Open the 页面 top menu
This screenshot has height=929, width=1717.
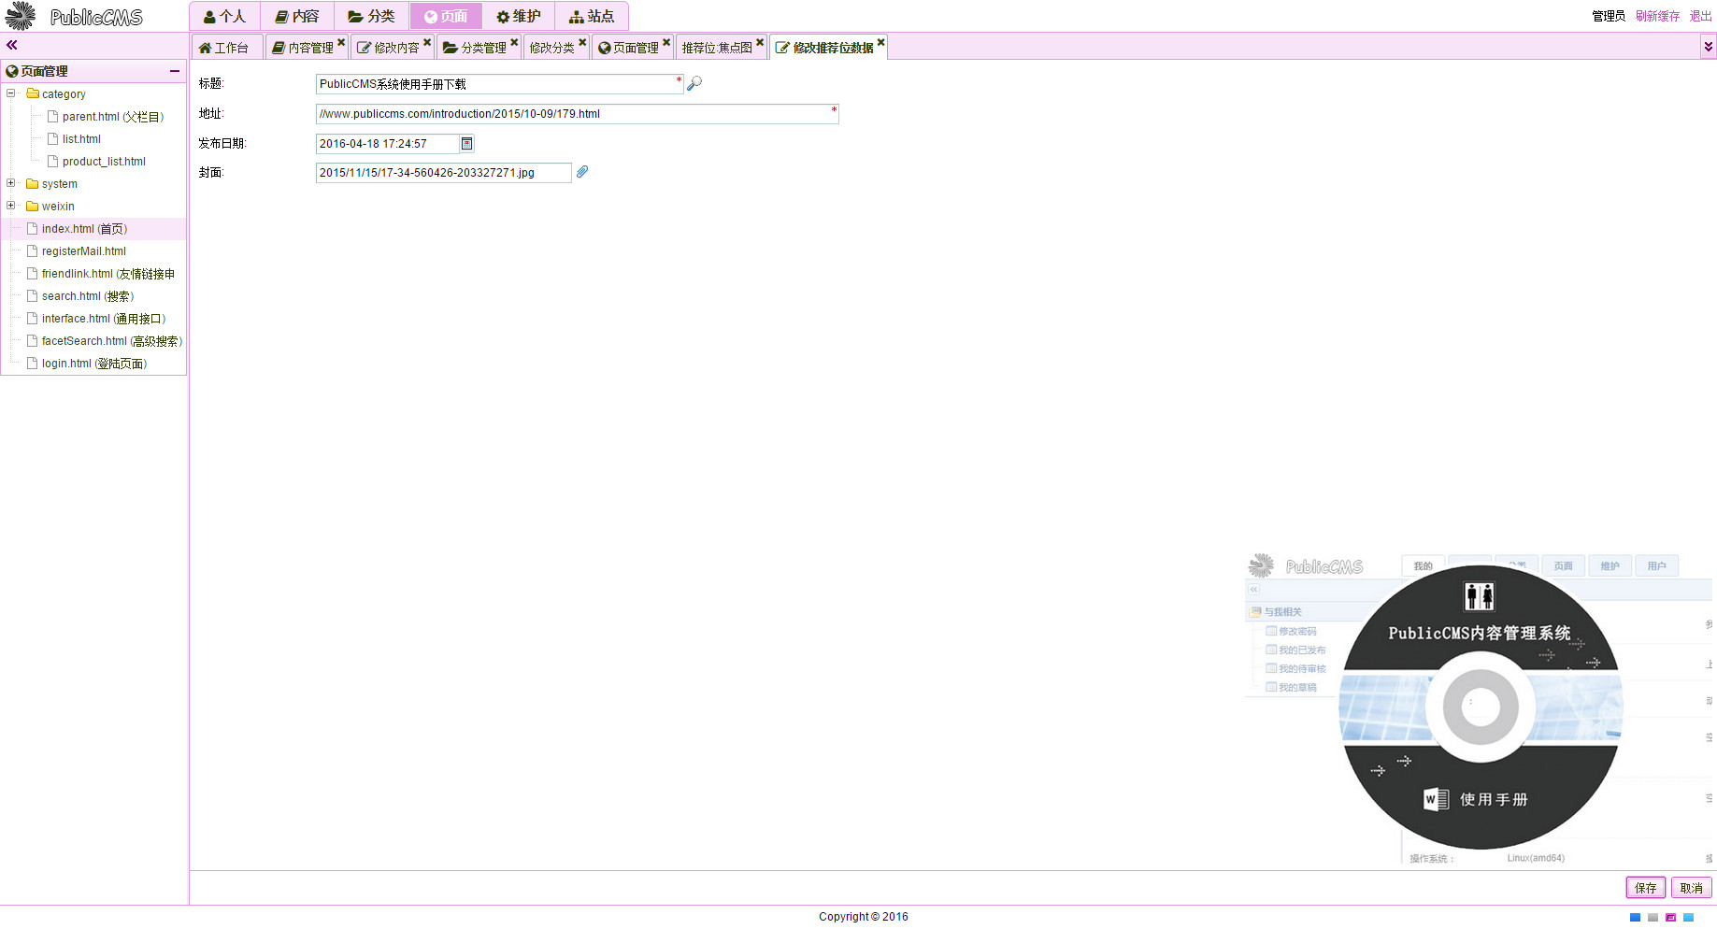click(446, 16)
